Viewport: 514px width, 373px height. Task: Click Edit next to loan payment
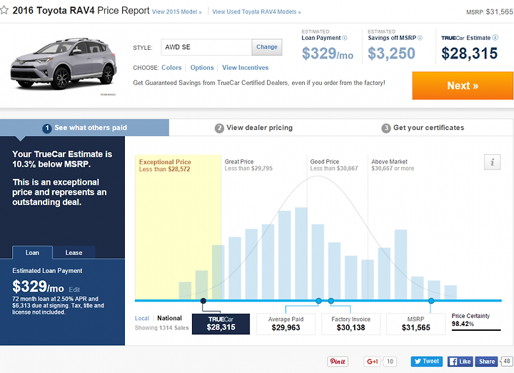[74, 290]
